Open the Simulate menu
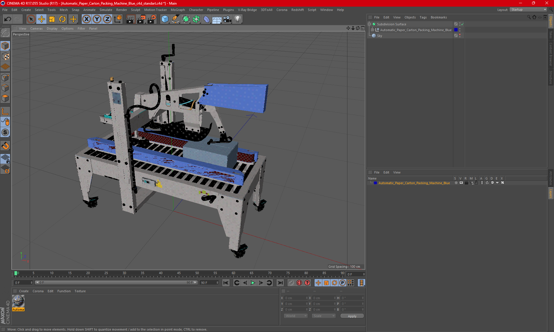554x332 pixels. pos(106,10)
